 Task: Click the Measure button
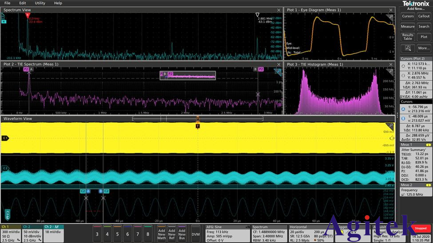click(408, 27)
